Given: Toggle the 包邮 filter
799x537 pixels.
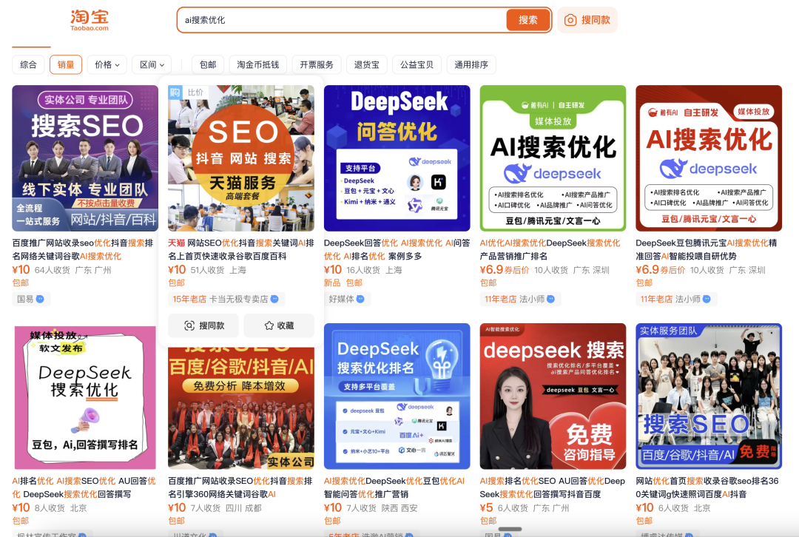Looking at the screenshot, I should [208, 64].
